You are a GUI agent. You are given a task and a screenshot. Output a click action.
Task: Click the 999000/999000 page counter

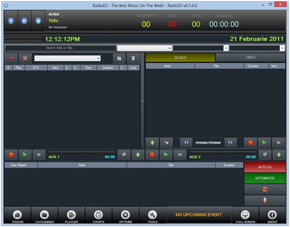(208, 143)
